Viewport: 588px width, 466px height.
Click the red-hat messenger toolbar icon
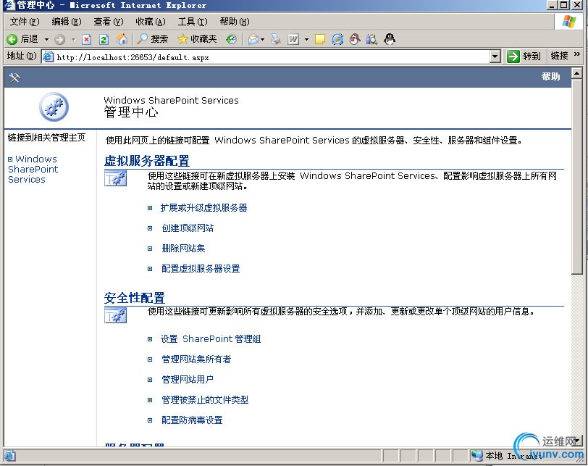click(x=355, y=39)
